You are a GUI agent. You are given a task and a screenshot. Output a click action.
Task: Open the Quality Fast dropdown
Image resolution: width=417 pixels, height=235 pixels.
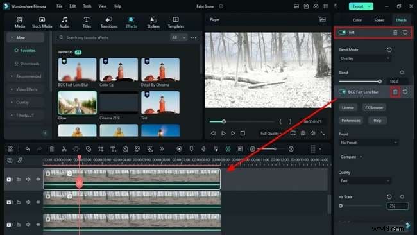(364, 181)
